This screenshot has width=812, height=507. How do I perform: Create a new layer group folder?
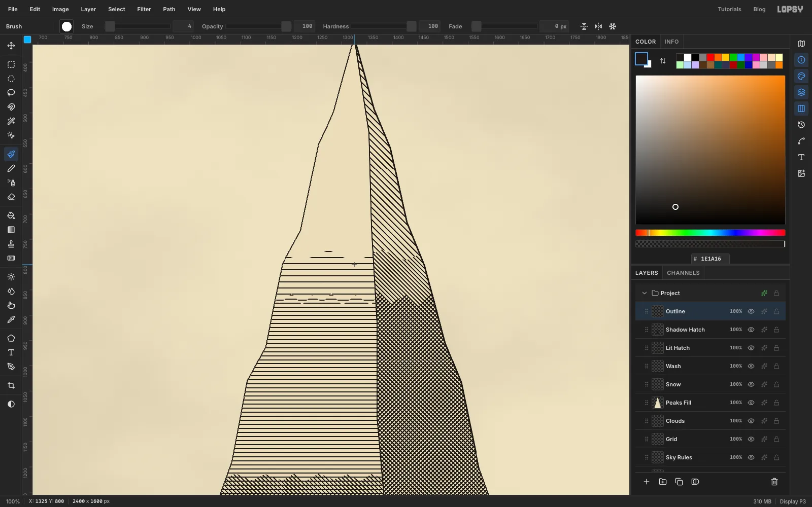[x=663, y=482]
